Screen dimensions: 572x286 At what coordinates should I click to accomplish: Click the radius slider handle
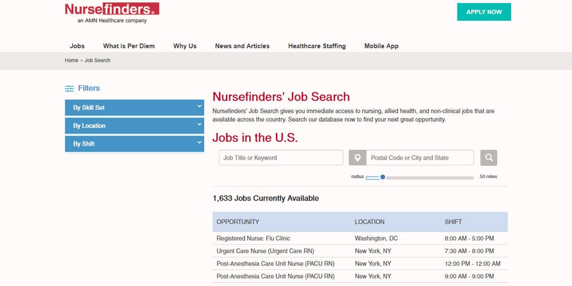pos(383,177)
